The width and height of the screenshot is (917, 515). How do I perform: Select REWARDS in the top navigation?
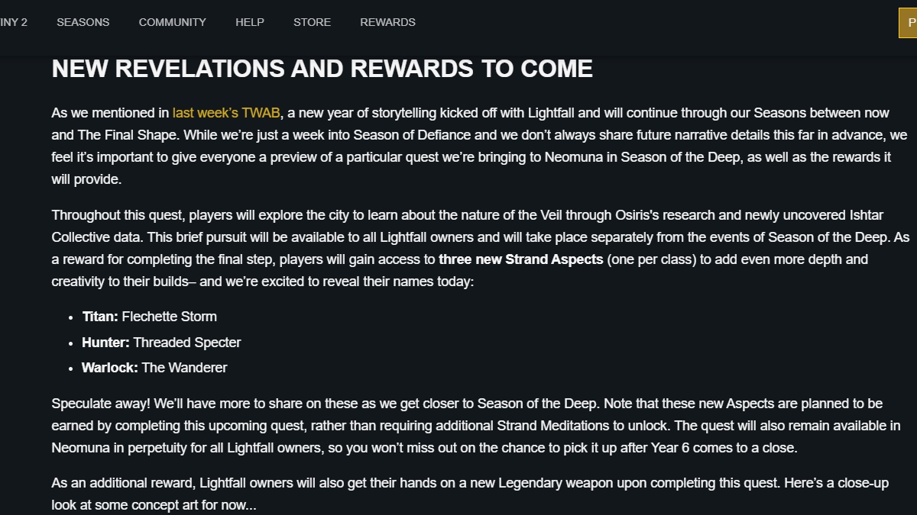[387, 22]
